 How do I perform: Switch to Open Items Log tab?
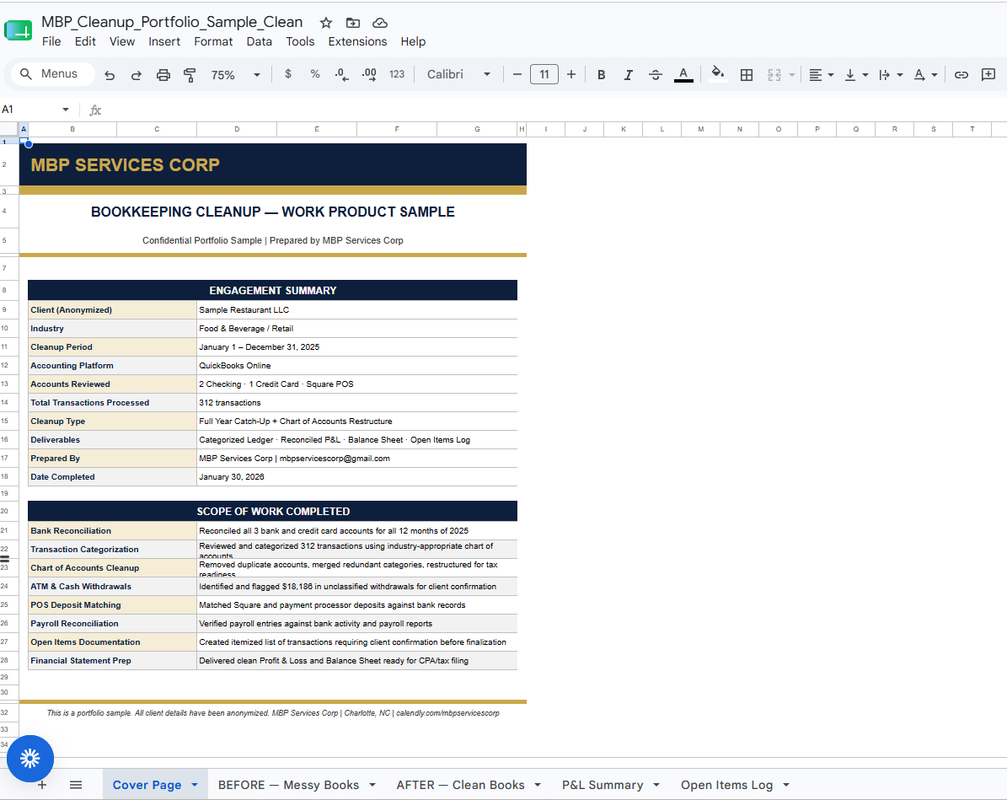[x=726, y=785]
